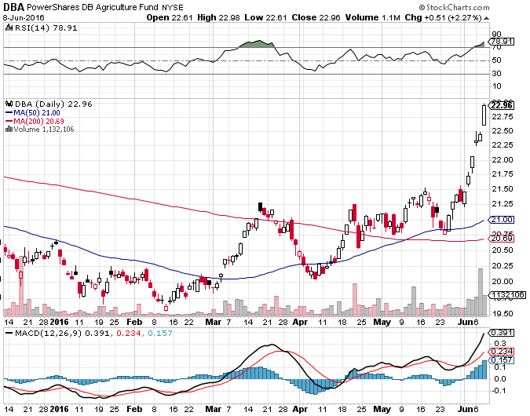Click the DBA (Daily) 22.96 legend

click(53, 104)
